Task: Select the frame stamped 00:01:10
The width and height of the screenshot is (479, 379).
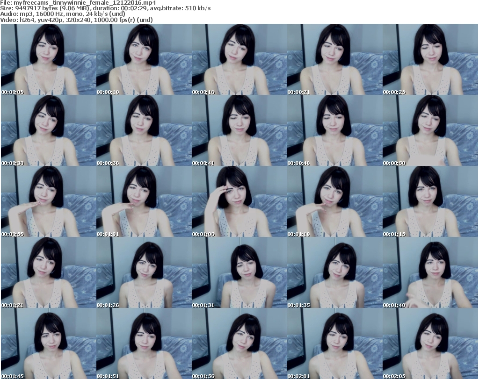Action: coord(335,201)
